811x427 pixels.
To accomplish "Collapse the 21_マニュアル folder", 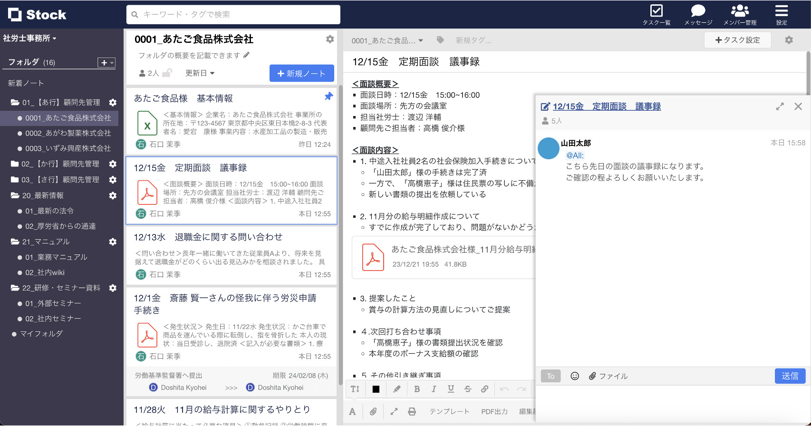I will [x=15, y=242].
